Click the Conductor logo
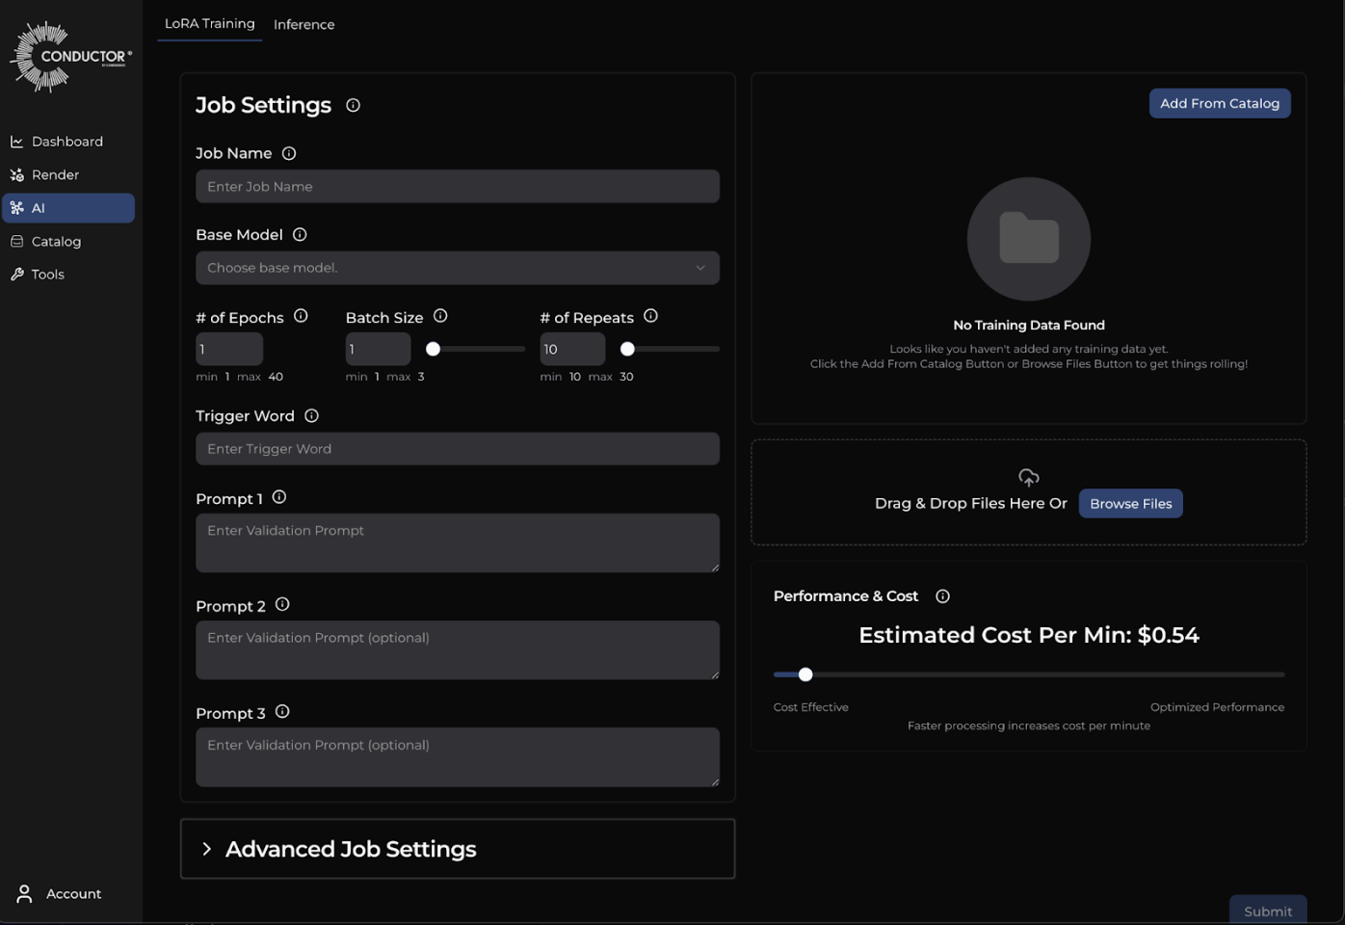 point(70,57)
